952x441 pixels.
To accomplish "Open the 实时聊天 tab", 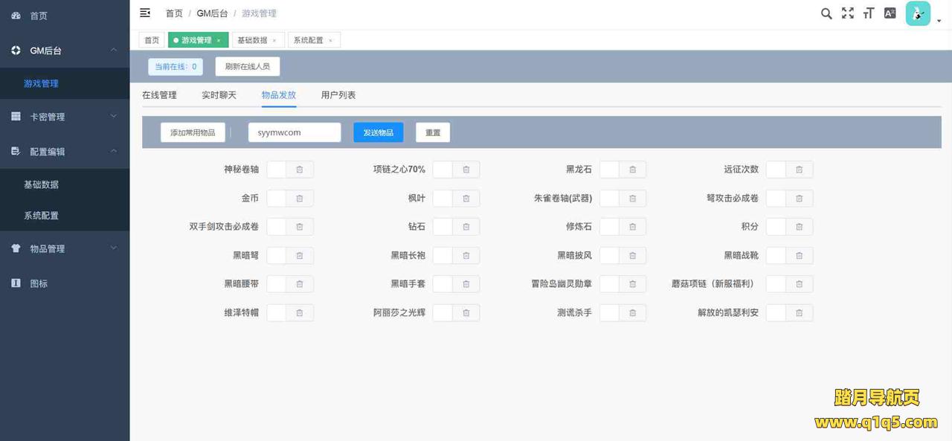I will [219, 95].
